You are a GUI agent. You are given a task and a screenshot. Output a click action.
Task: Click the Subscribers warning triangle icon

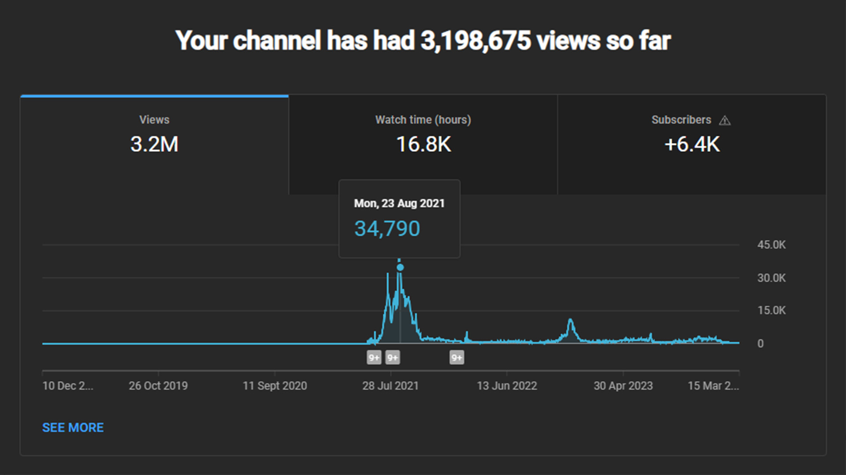(725, 121)
